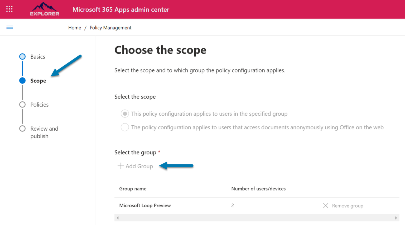Select the Microsoft Loop Preview group row

[145, 206]
